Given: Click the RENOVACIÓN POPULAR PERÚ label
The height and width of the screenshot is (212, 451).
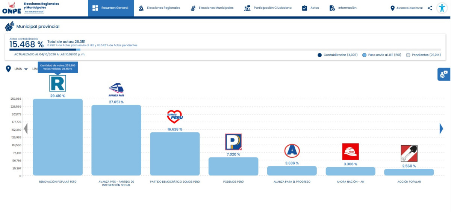Looking at the screenshot, I should 58,181.
